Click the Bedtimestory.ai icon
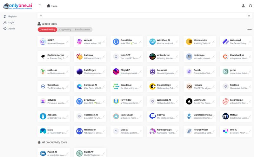This screenshot has height=157, width=254. 43,57
